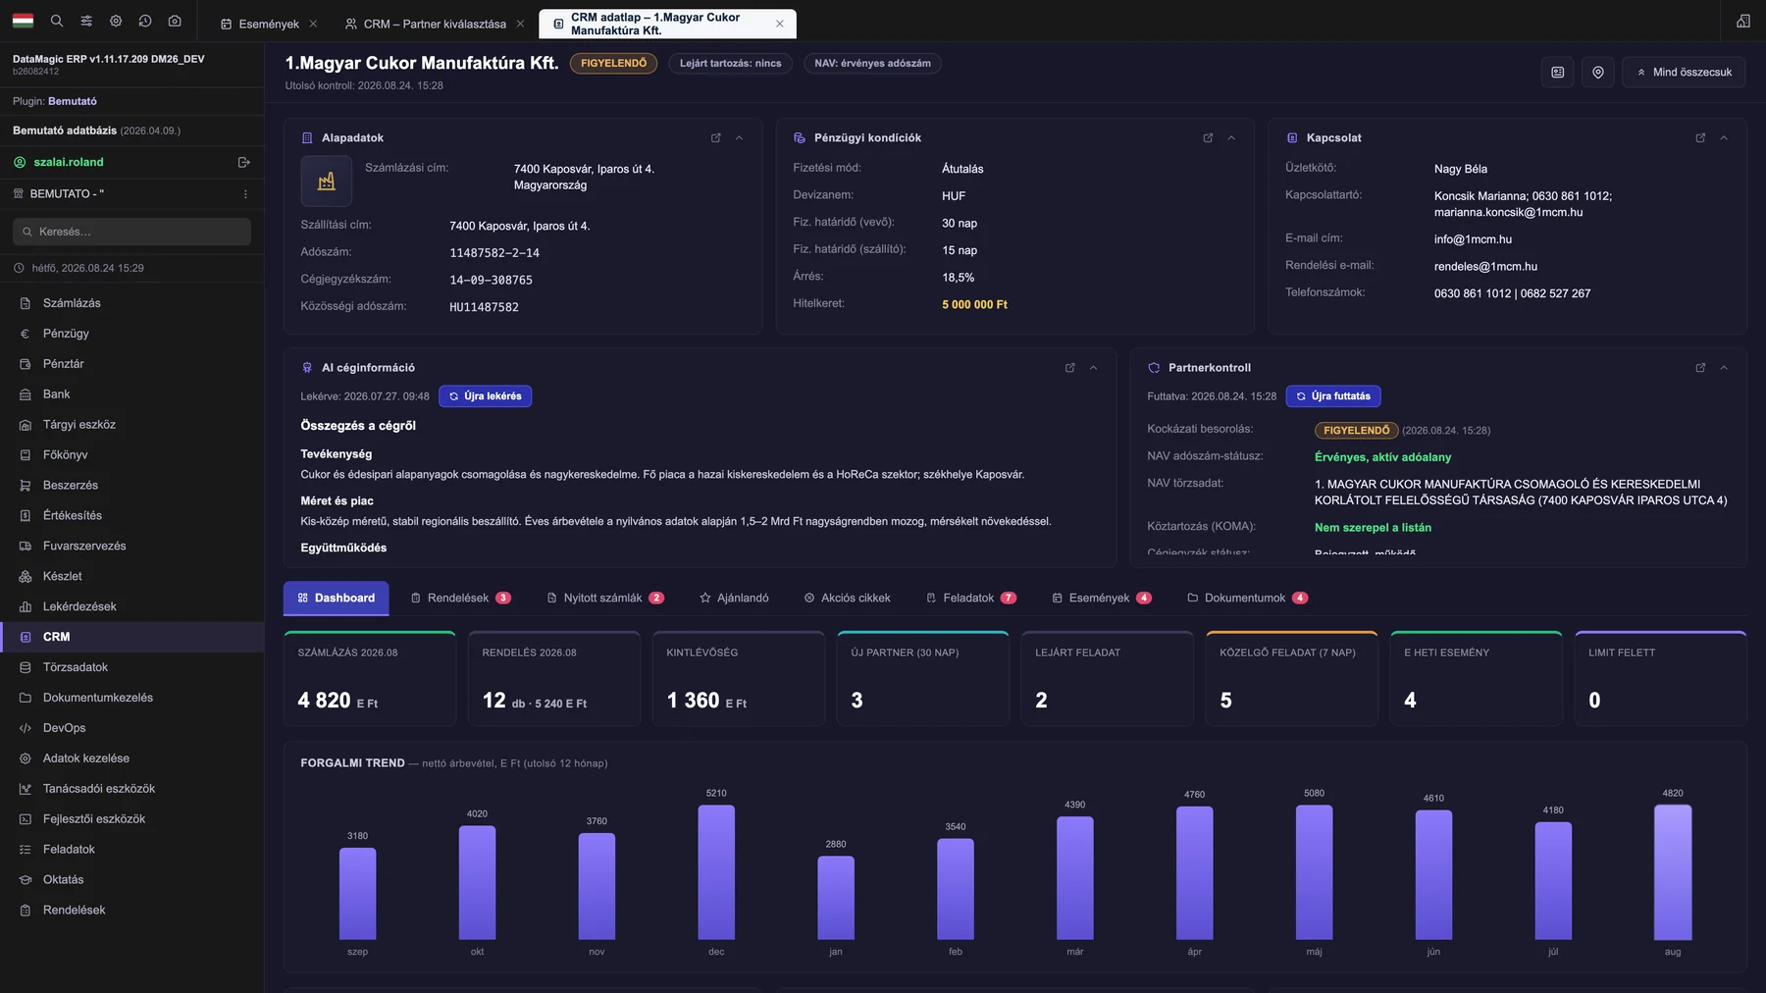This screenshot has width=1766, height=993.
Task: Open the LEJÁRT FELADAT card
Action: [x=1108, y=679]
